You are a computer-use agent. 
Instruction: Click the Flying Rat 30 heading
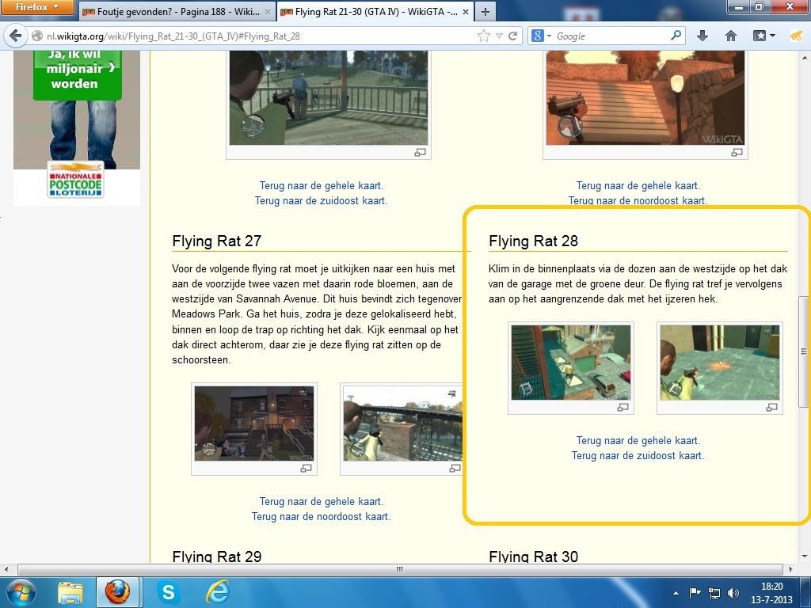click(x=533, y=556)
